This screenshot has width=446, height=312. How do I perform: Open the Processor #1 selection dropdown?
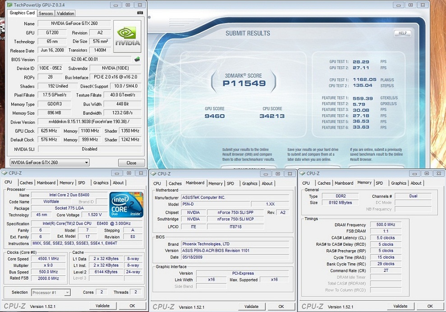pos(51,292)
